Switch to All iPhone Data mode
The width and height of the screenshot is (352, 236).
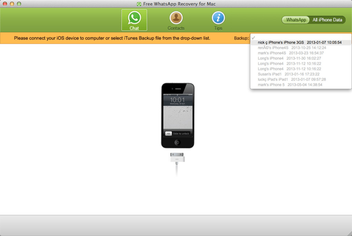327,20
